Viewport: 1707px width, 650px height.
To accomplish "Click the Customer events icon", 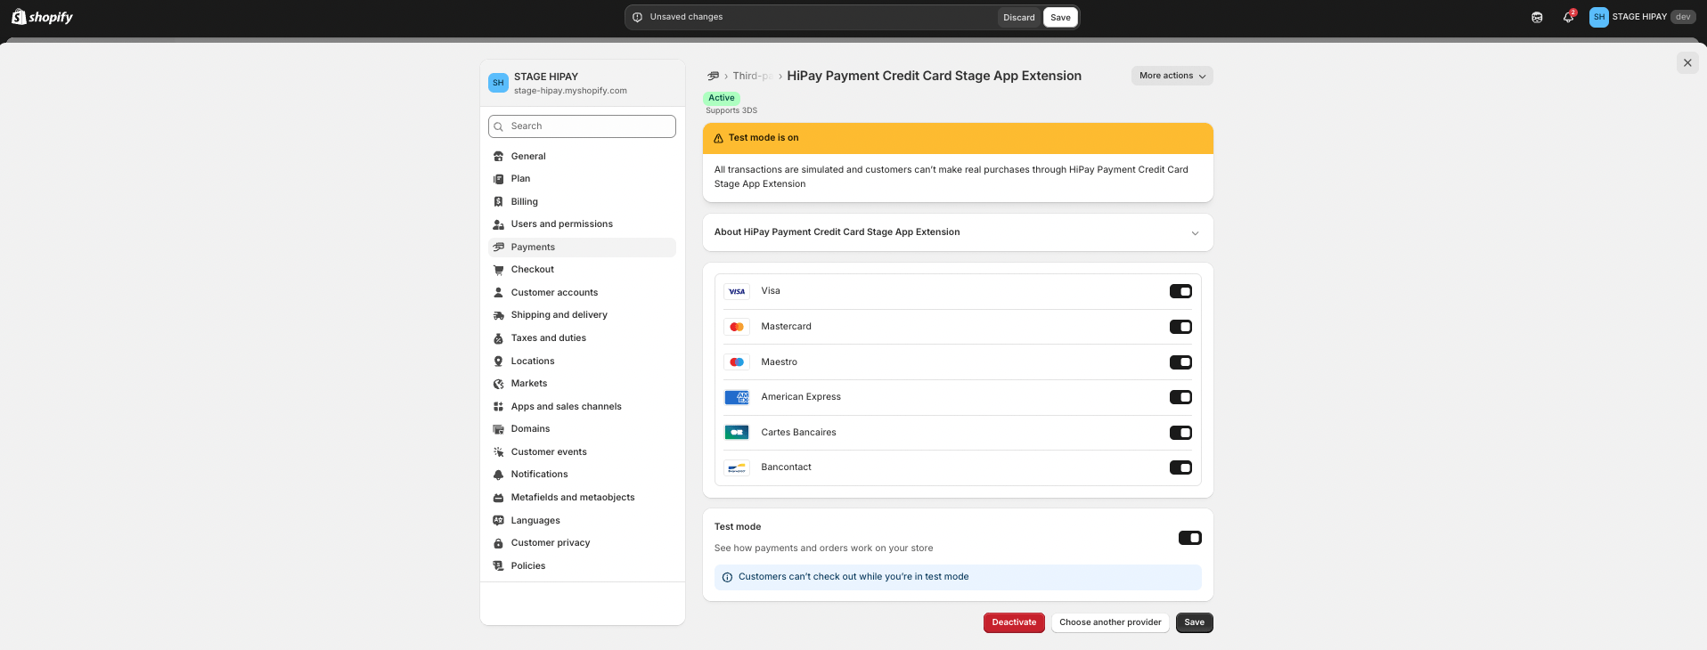I will point(499,452).
